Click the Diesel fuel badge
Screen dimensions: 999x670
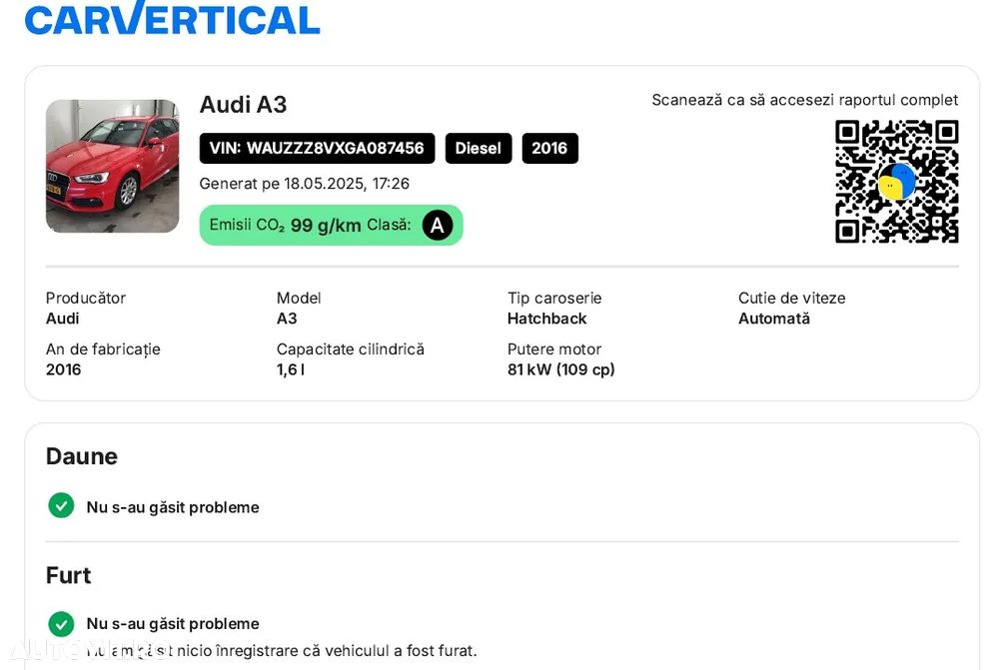478,149
